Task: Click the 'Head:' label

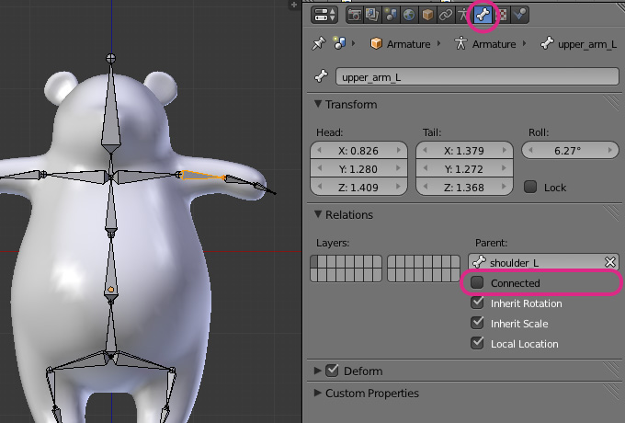Action: pyautogui.click(x=329, y=132)
